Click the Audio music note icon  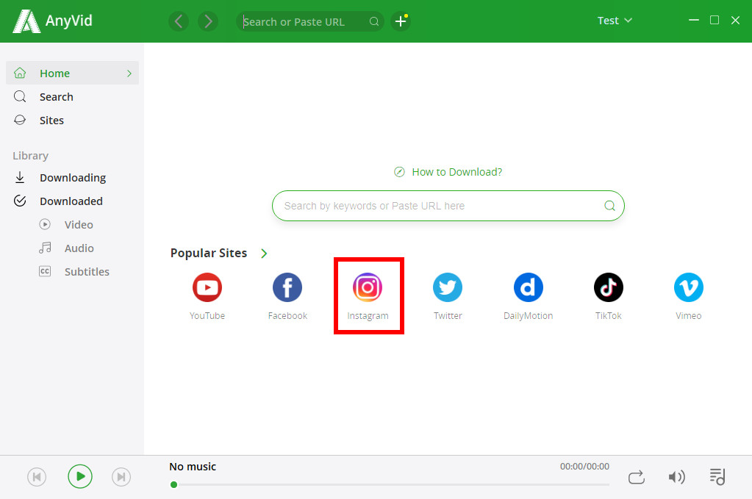coord(45,248)
